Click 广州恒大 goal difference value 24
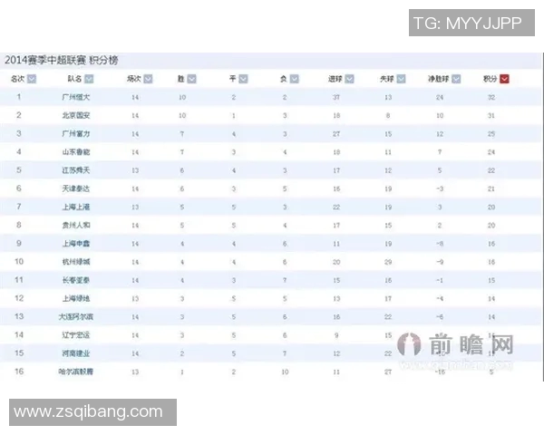 point(440,98)
